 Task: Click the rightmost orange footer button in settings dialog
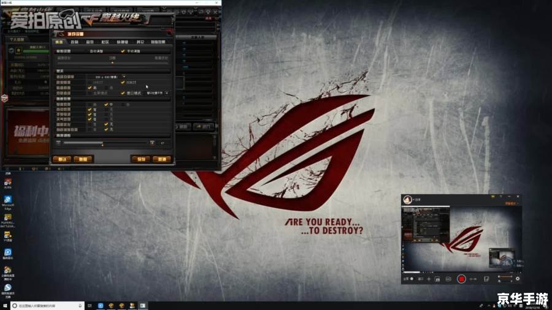(x=162, y=159)
